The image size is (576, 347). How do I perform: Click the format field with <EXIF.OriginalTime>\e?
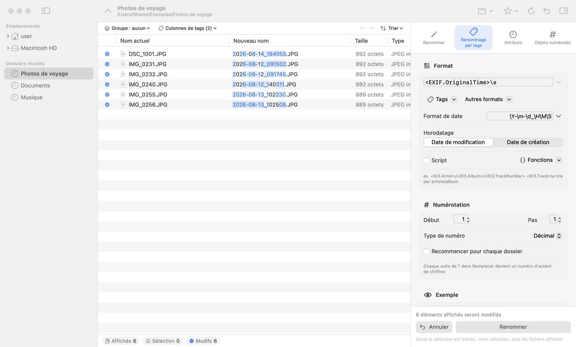(489, 82)
